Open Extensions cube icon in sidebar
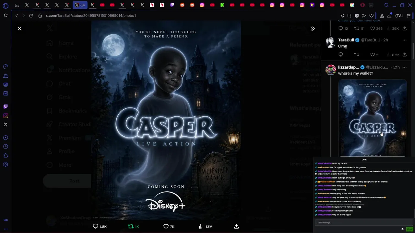Screen dimensions: 415x233 6,156
